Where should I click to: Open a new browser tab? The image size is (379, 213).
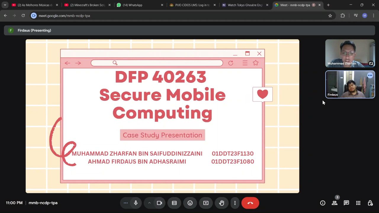coord(328,5)
